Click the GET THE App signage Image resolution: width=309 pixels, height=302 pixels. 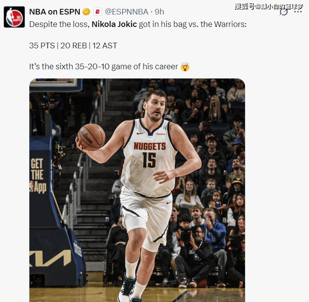tap(38, 176)
